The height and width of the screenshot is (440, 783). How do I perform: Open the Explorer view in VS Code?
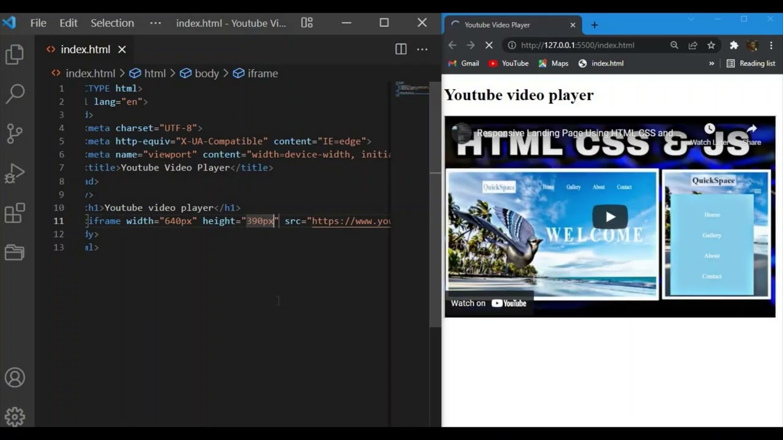pyautogui.click(x=14, y=55)
